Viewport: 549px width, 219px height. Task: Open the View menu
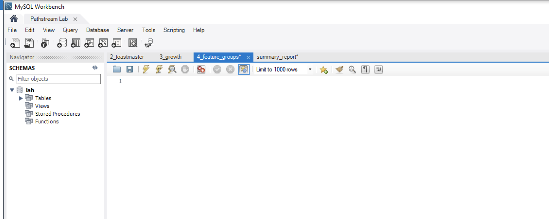(49, 30)
